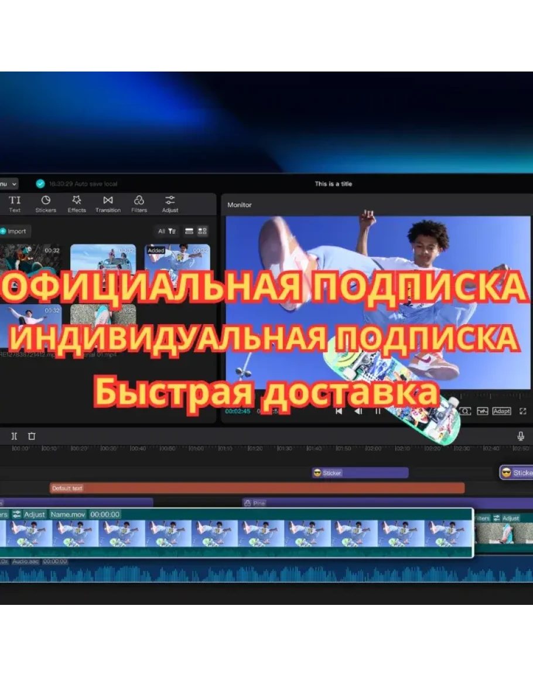Switch media view to list layout
Viewport: 533px width, 677px height.
point(189,231)
